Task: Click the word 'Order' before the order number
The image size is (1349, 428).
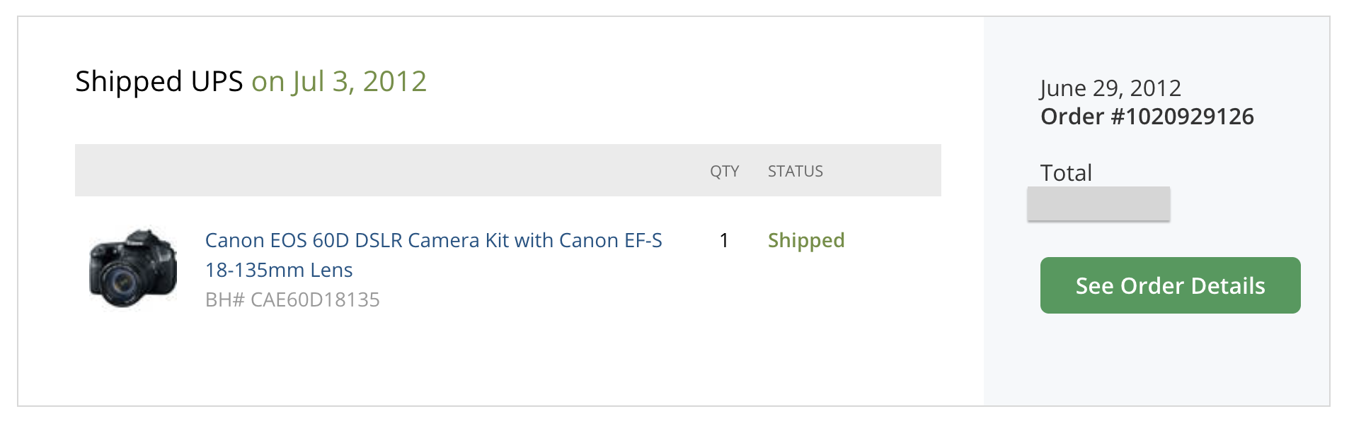Action: (1072, 117)
